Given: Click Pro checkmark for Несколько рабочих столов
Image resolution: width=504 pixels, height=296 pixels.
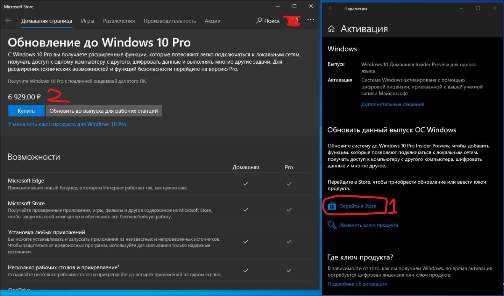Looking at the screenshot, I should tap(289, 270).
